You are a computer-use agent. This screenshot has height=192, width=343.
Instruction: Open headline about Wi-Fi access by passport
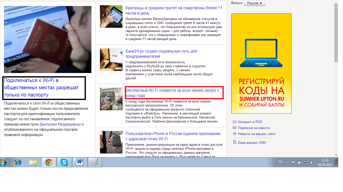tap(41, 88)
